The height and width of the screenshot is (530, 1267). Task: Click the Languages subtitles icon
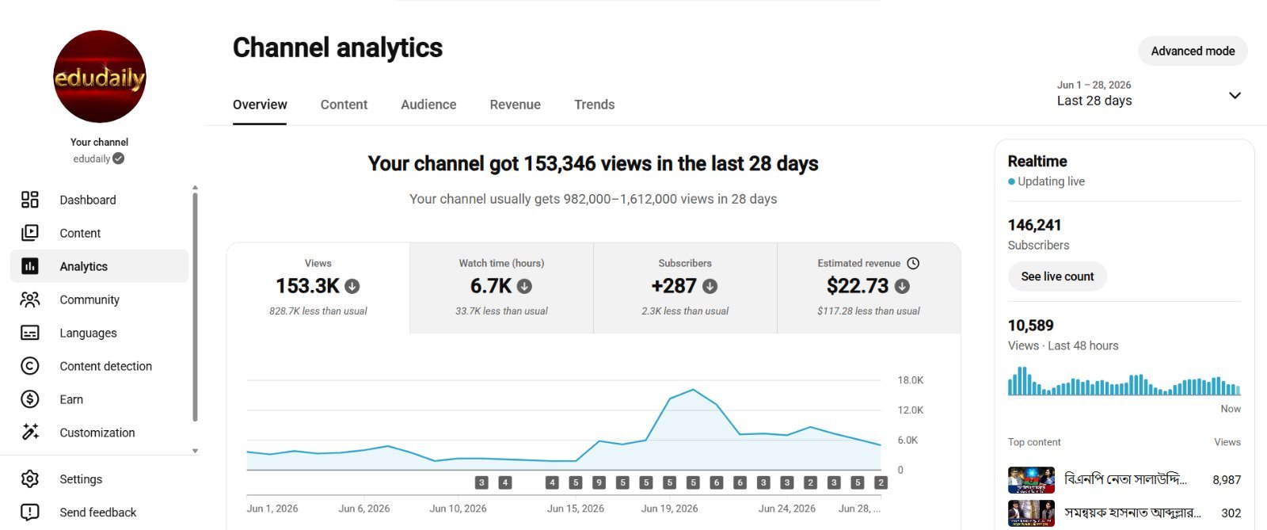pyautogui.click(x=30, y=333)
